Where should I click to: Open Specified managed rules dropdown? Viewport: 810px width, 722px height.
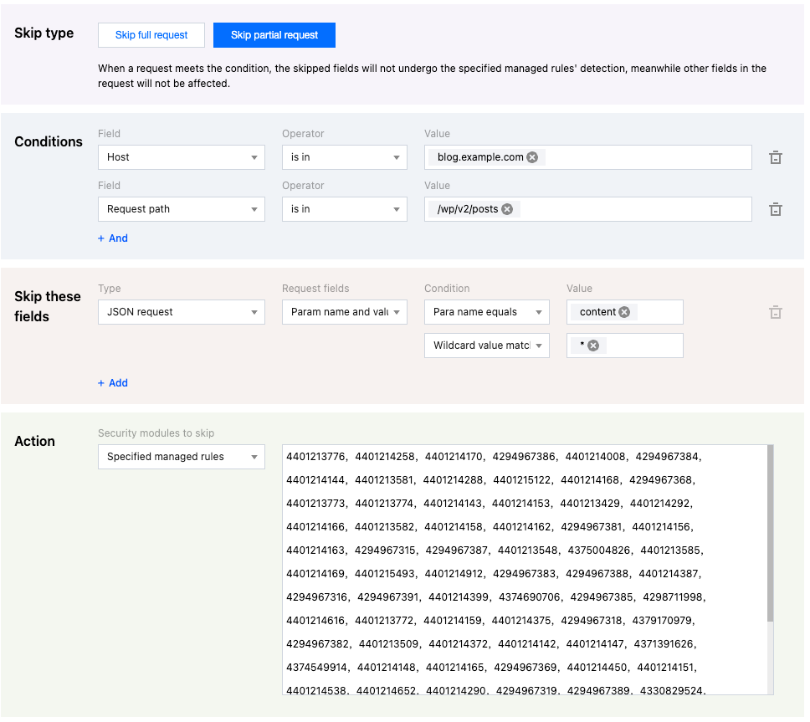click(181, 457)
